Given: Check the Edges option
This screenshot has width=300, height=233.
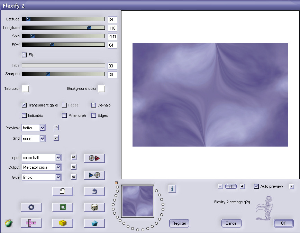Looking at the screenshot, I should tap(94, 115).
